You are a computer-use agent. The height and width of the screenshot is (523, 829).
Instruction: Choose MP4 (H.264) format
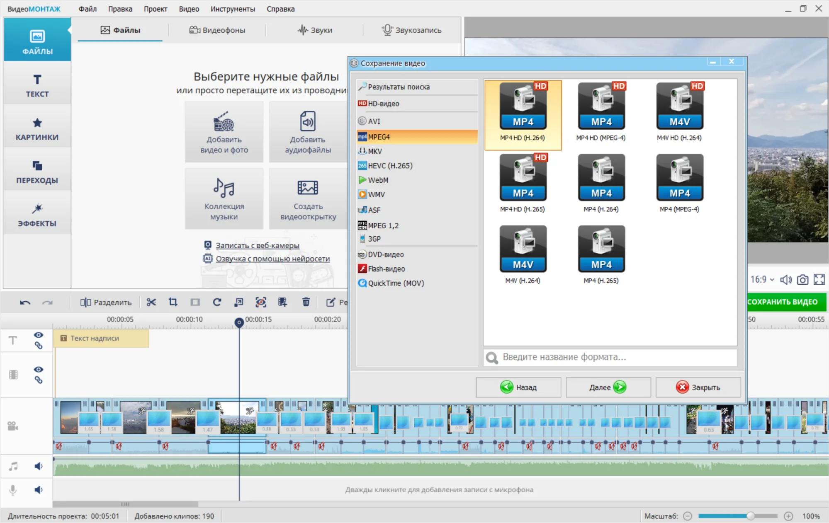coord(601,184)
